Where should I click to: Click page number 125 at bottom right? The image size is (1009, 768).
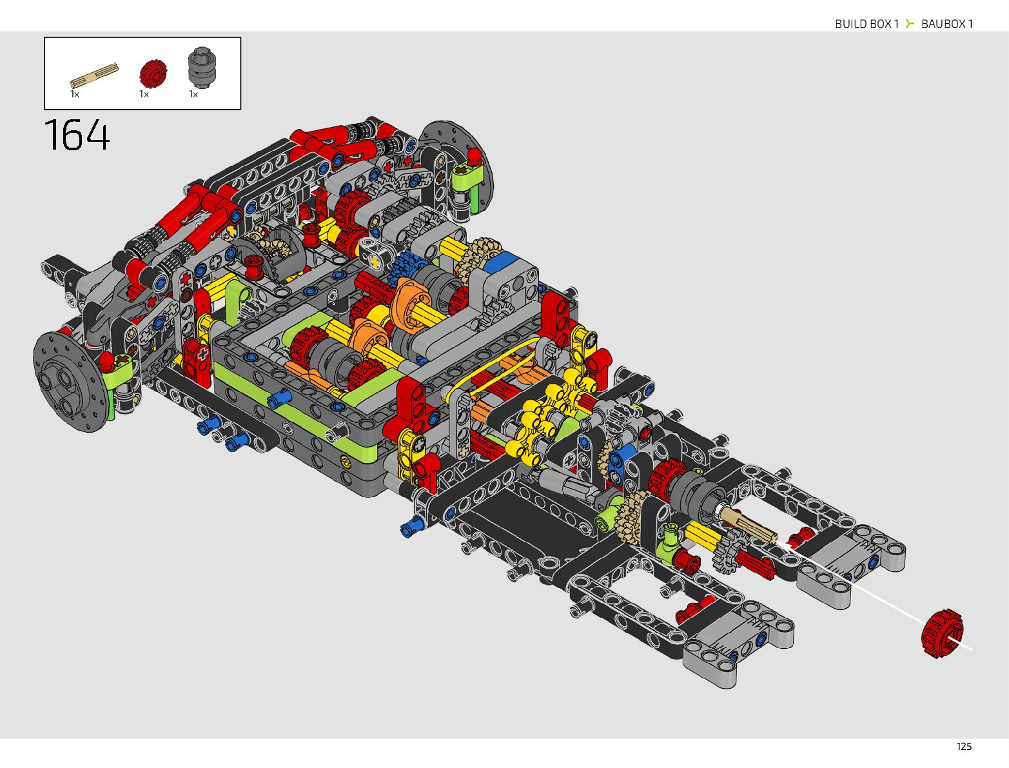tap(964, 746)
